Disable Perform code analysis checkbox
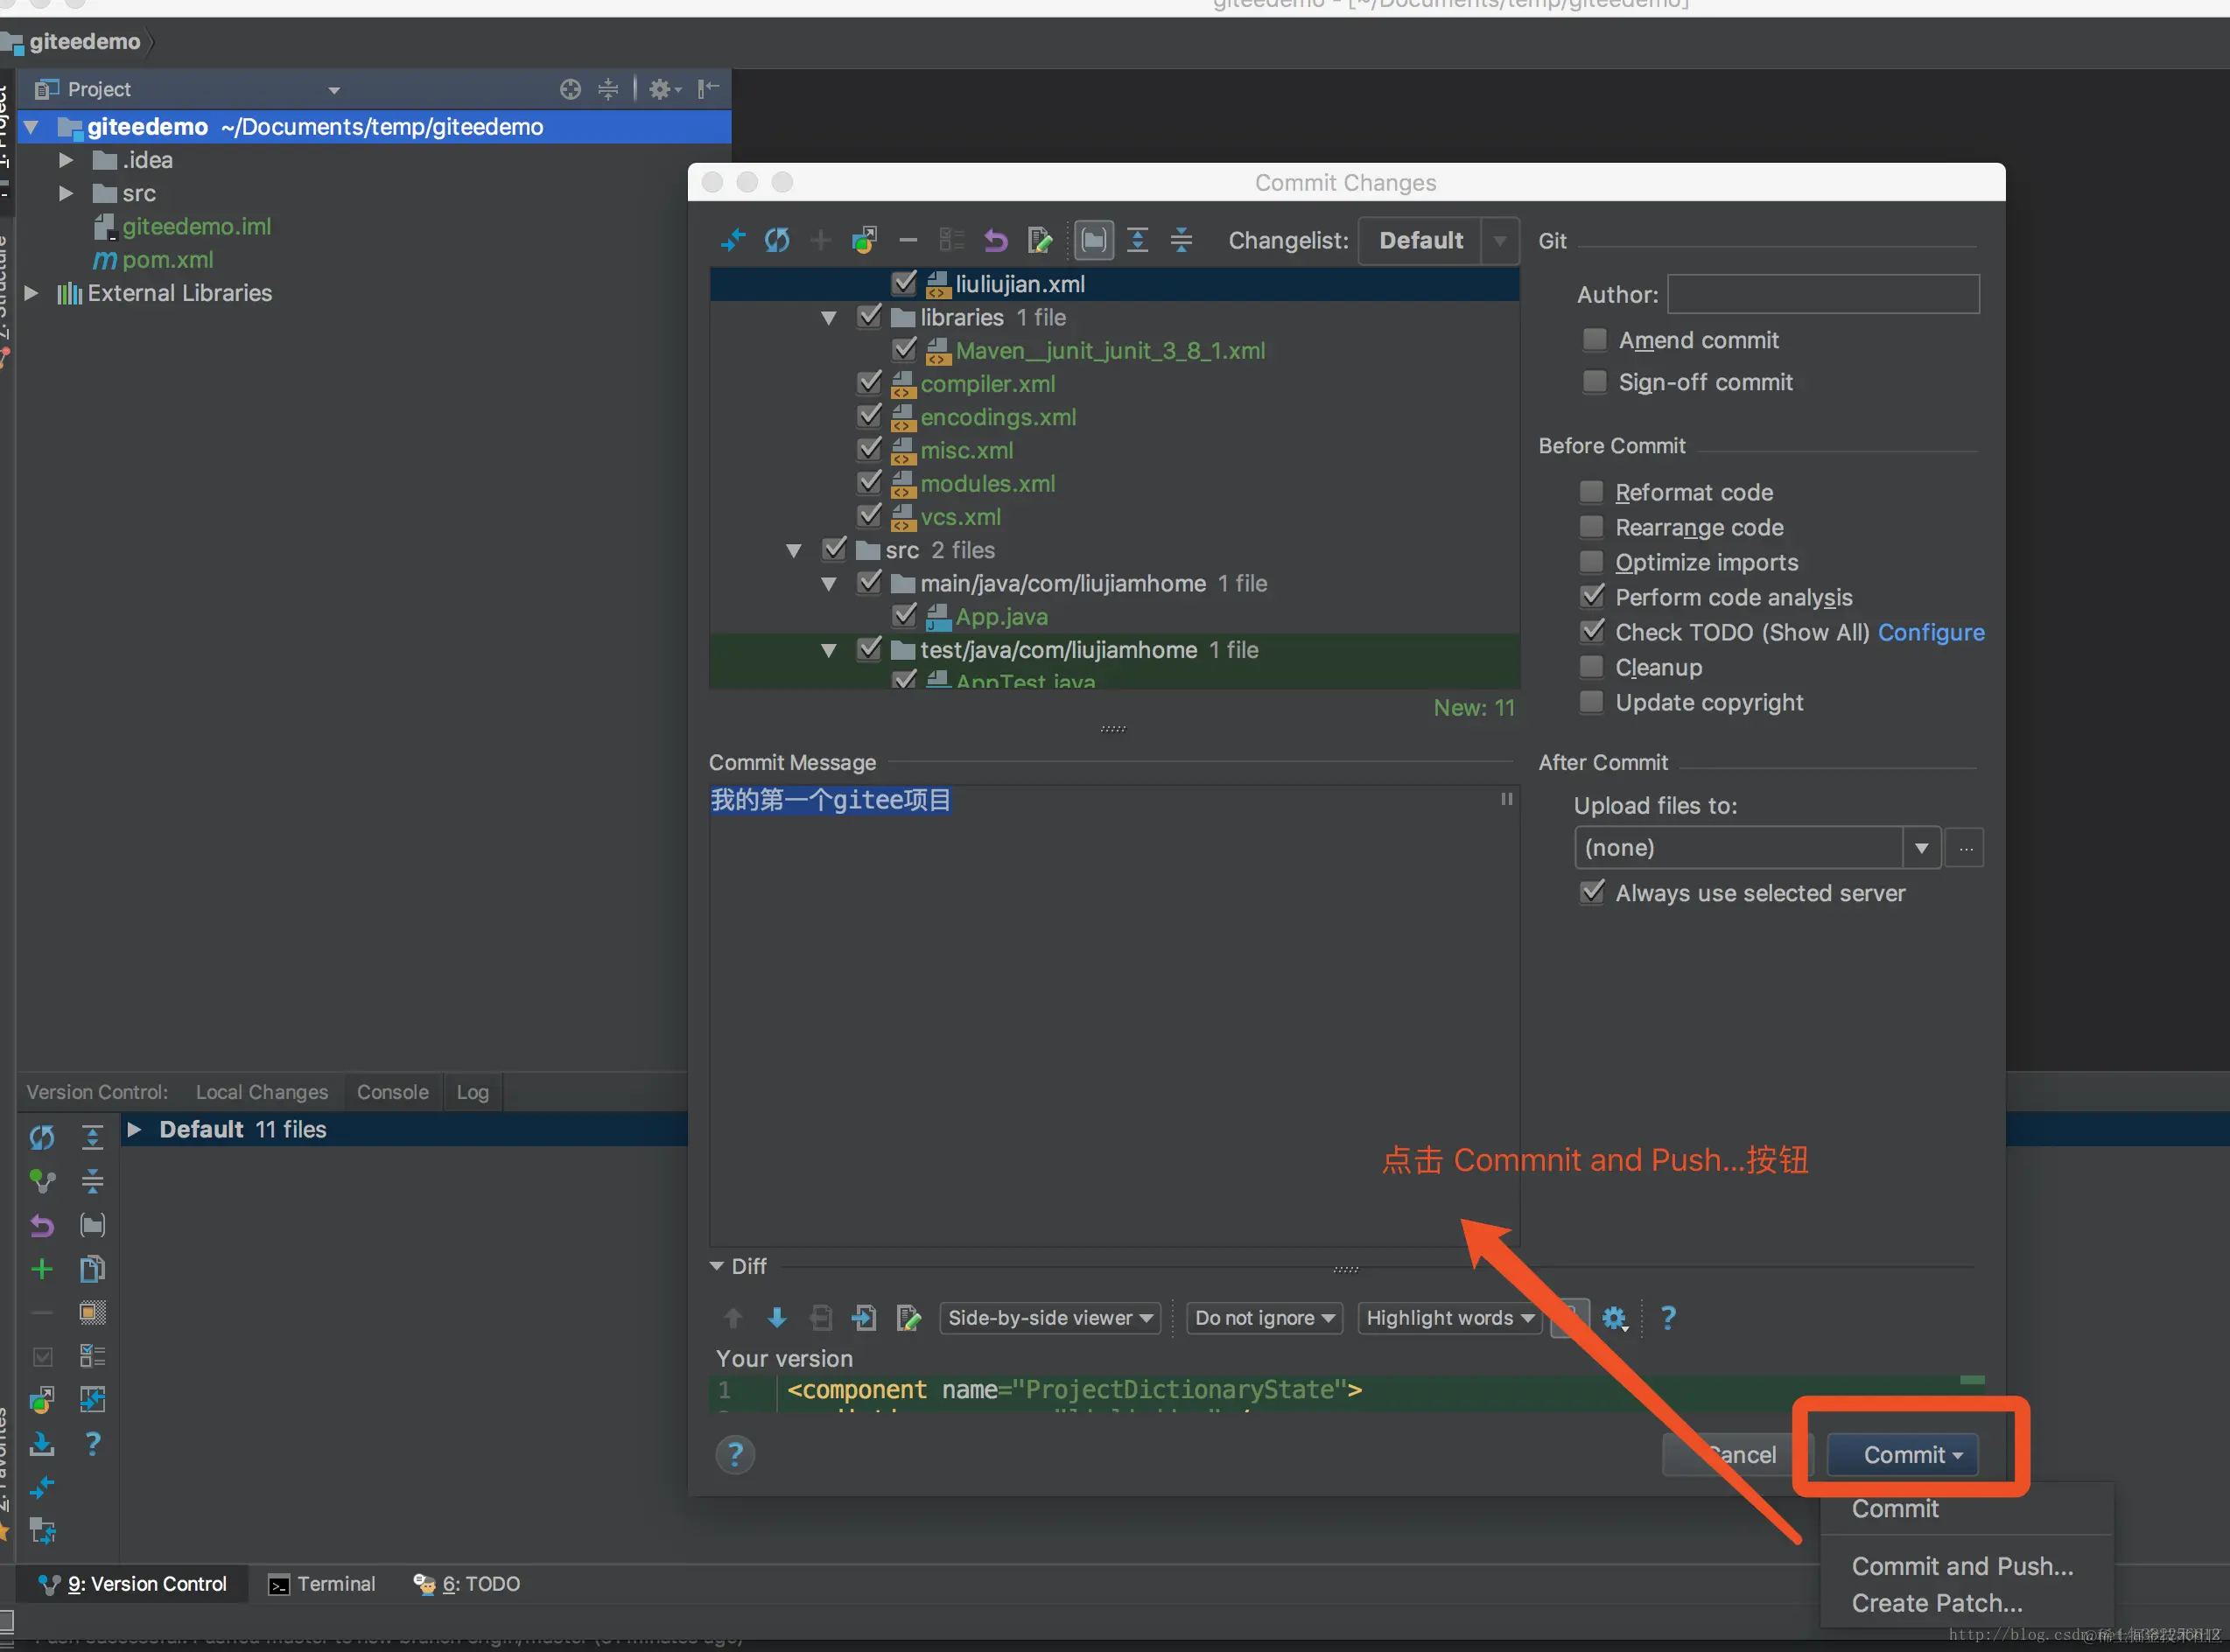 [x=1591, y=597]
